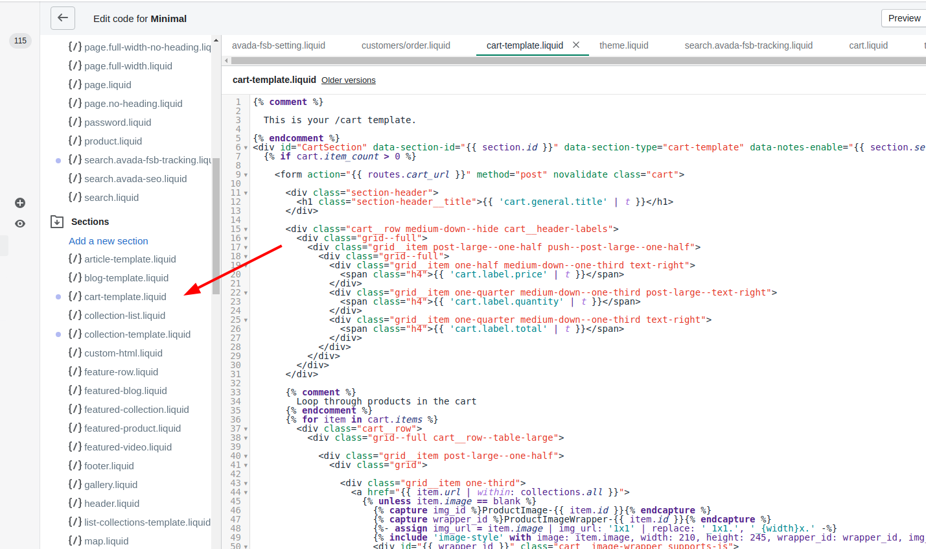926x549 pixels.
Task: Click the back arrow button
Action: pyautogui.click(x=63, y=18)
